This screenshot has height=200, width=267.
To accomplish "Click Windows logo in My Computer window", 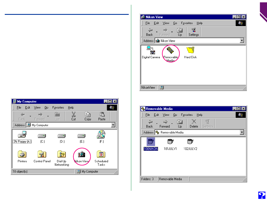I will (112, 108).
